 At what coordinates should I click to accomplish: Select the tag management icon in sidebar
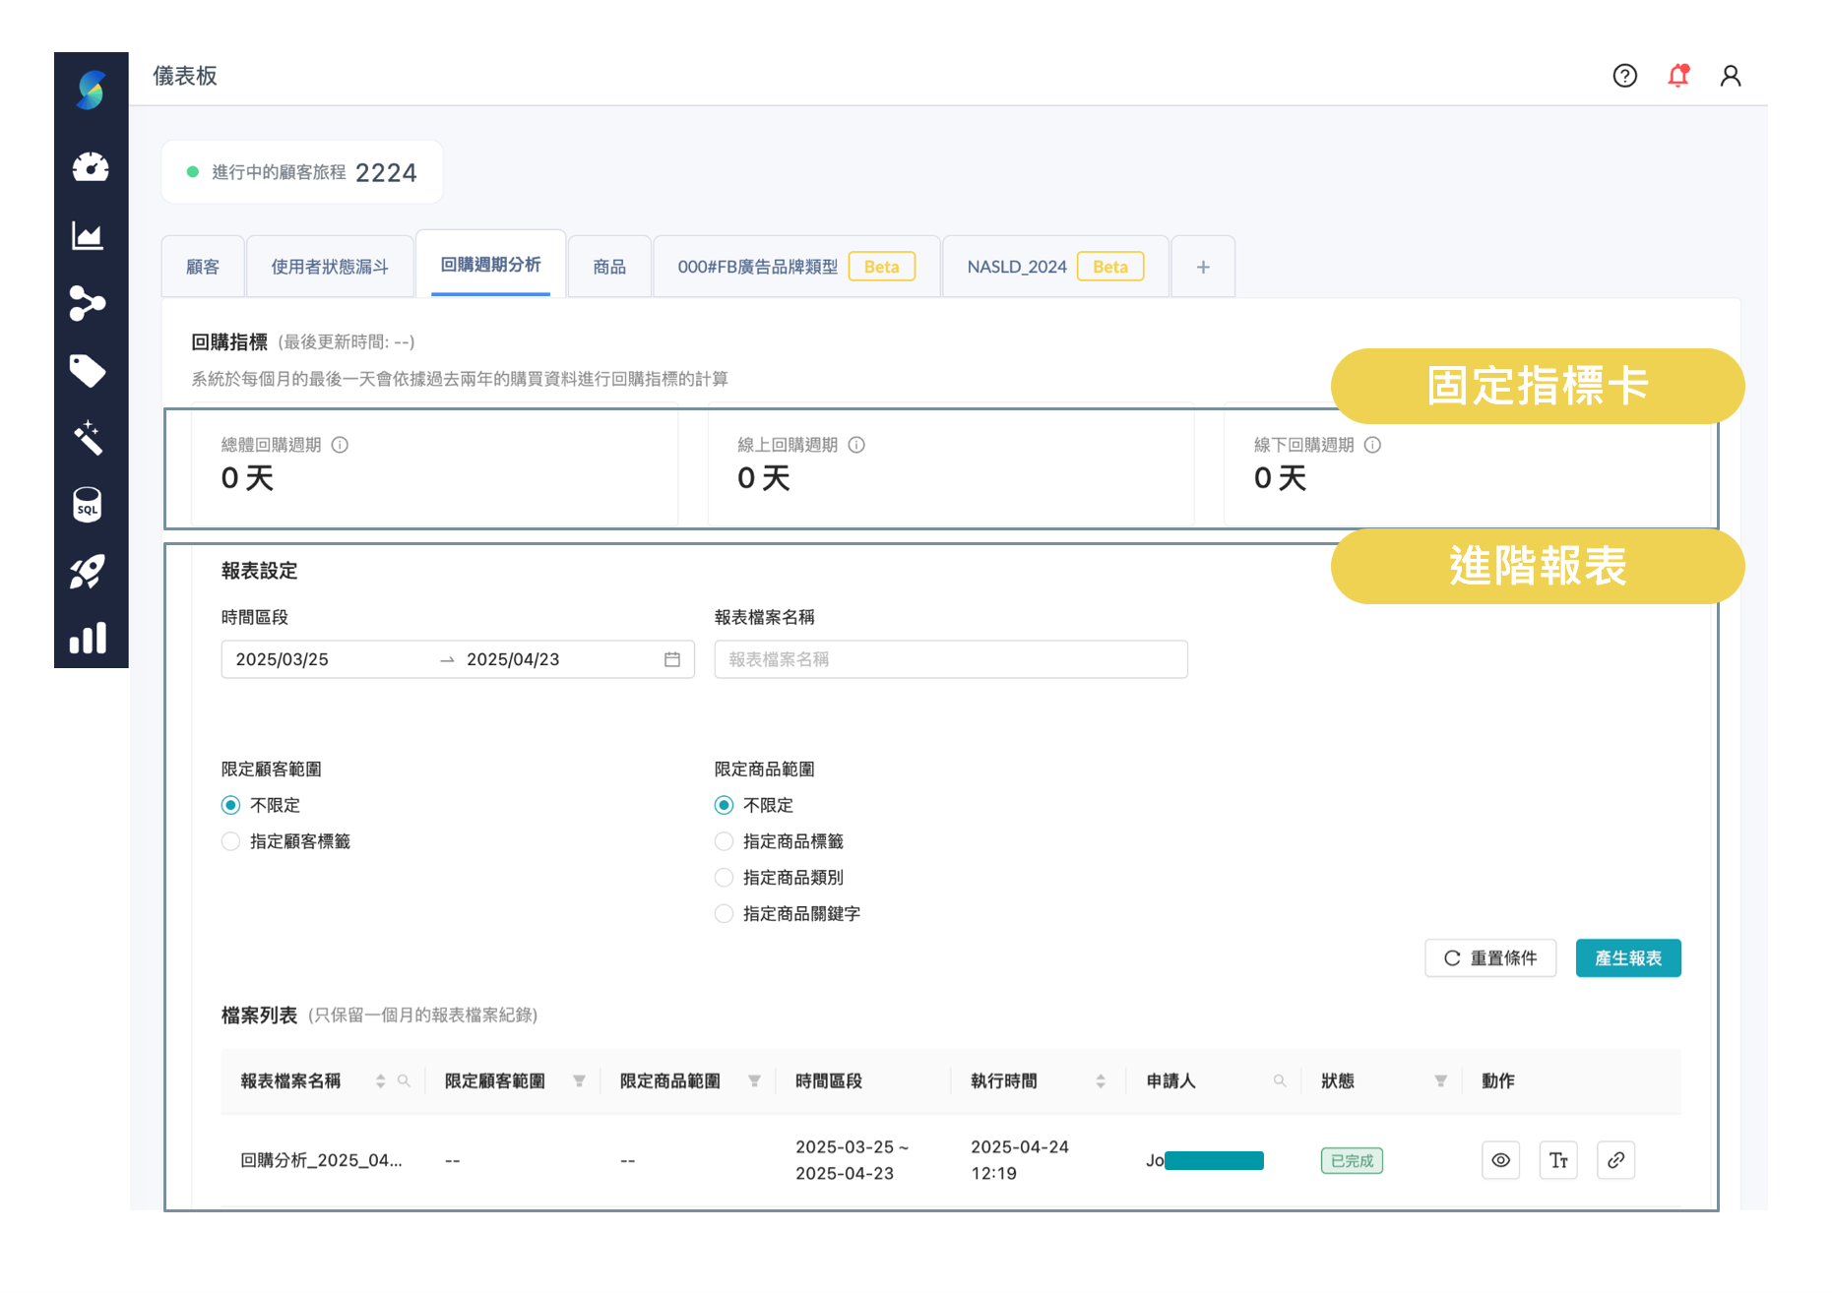coord(90,371)
